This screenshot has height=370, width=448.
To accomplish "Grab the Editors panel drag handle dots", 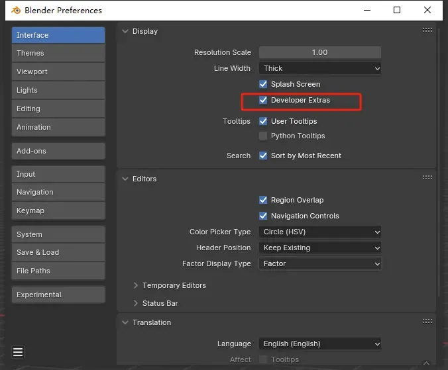I will (x=427, y=178).
